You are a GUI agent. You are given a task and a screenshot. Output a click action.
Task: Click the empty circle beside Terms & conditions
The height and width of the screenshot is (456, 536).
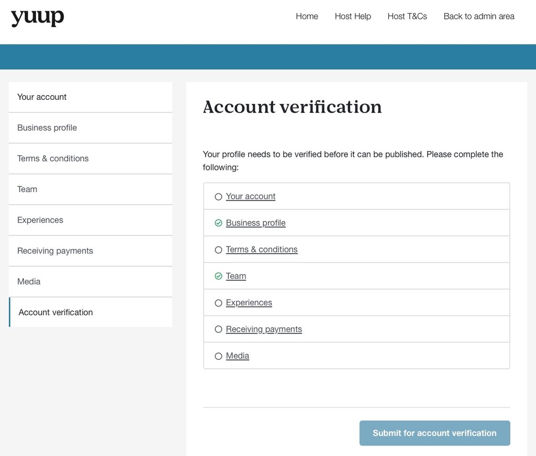point(218,250)
